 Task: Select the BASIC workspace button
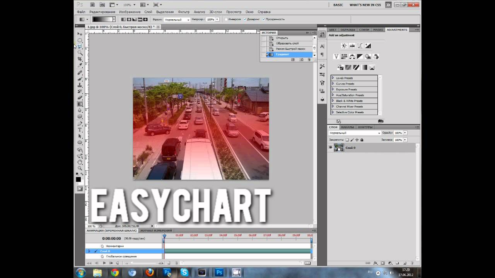(x=338, y=5)
